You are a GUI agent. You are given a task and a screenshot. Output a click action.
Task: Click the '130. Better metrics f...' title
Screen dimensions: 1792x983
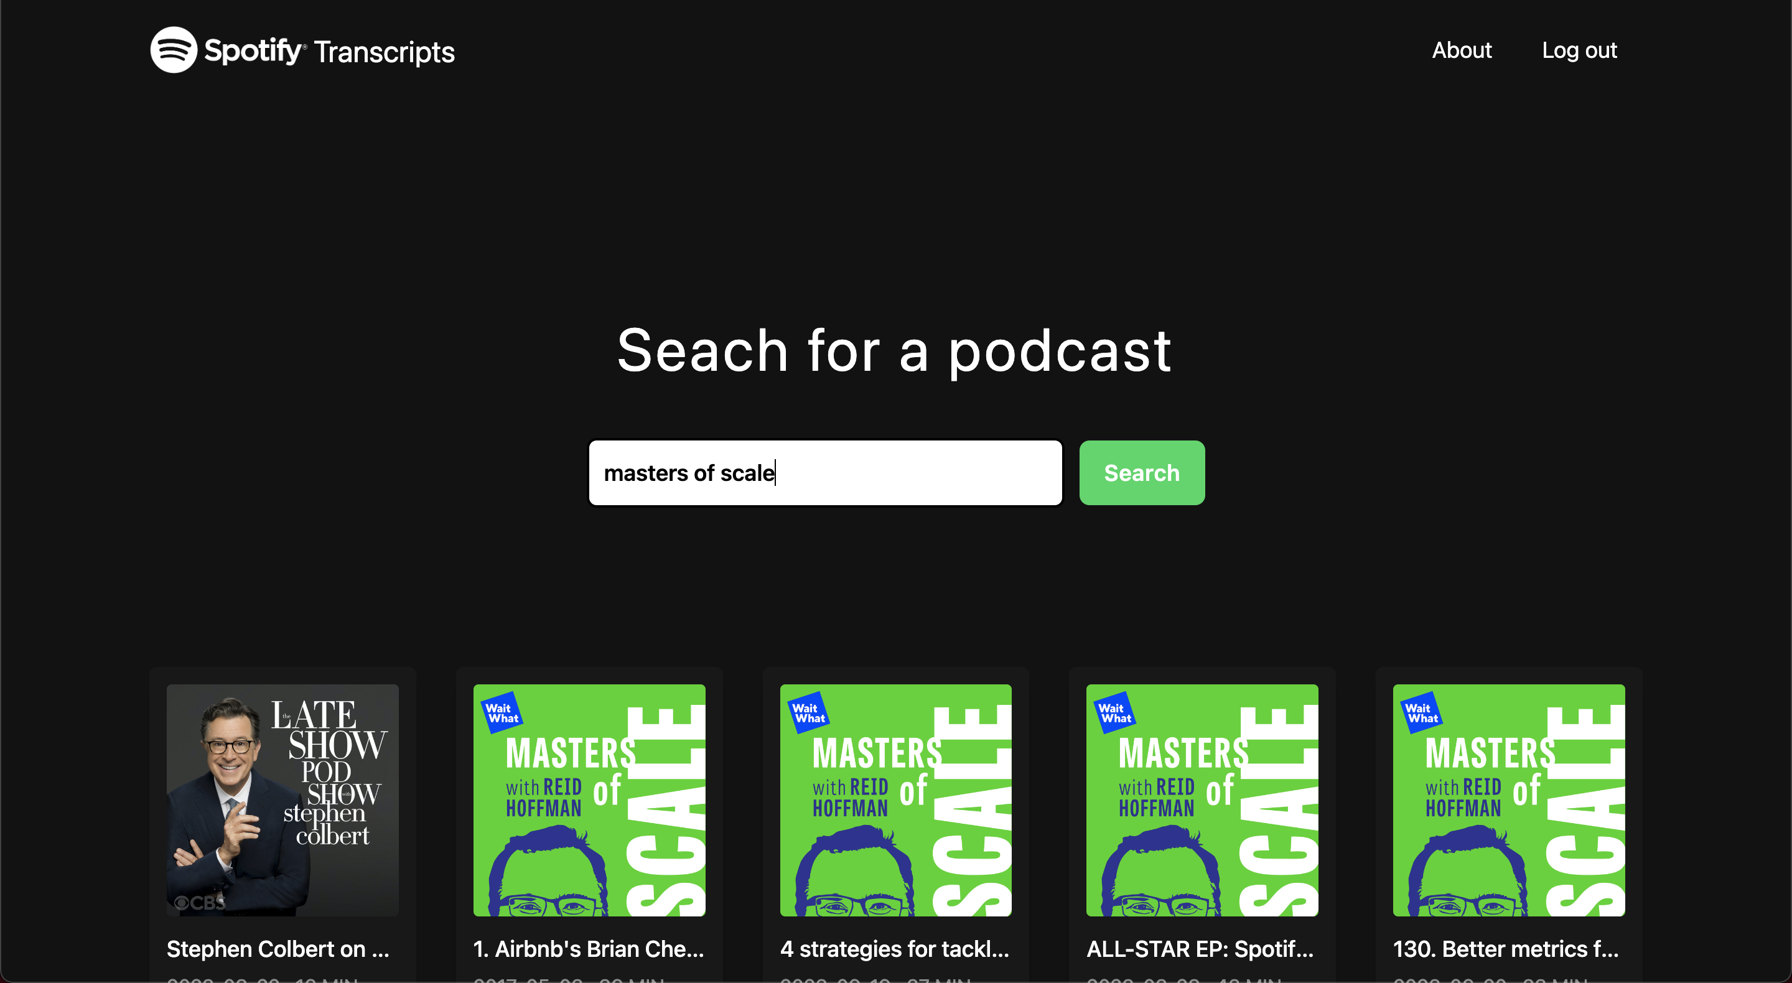click(1505, 949)
